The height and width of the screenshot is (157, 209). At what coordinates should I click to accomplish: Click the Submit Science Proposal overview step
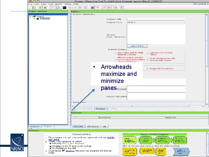tap(180, 140)
